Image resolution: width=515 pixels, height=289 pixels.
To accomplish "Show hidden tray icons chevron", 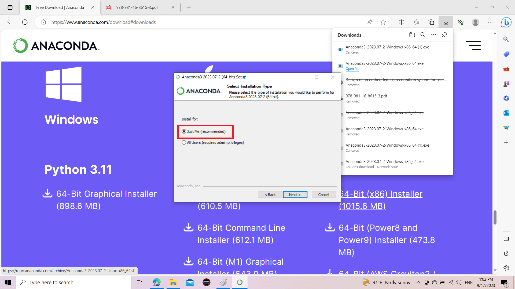I will (418, 282).
